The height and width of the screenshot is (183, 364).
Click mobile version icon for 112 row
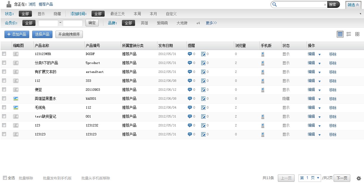pyautogui.click(x=263, y=81)
